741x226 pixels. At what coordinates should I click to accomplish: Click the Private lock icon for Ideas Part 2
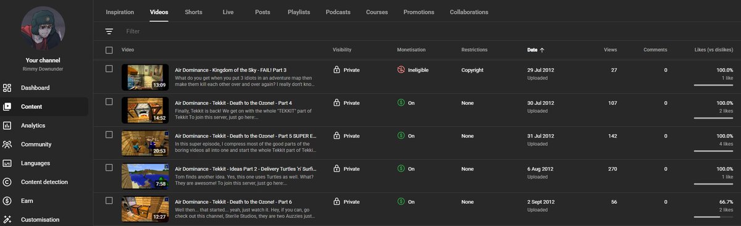tap(337, 168)
